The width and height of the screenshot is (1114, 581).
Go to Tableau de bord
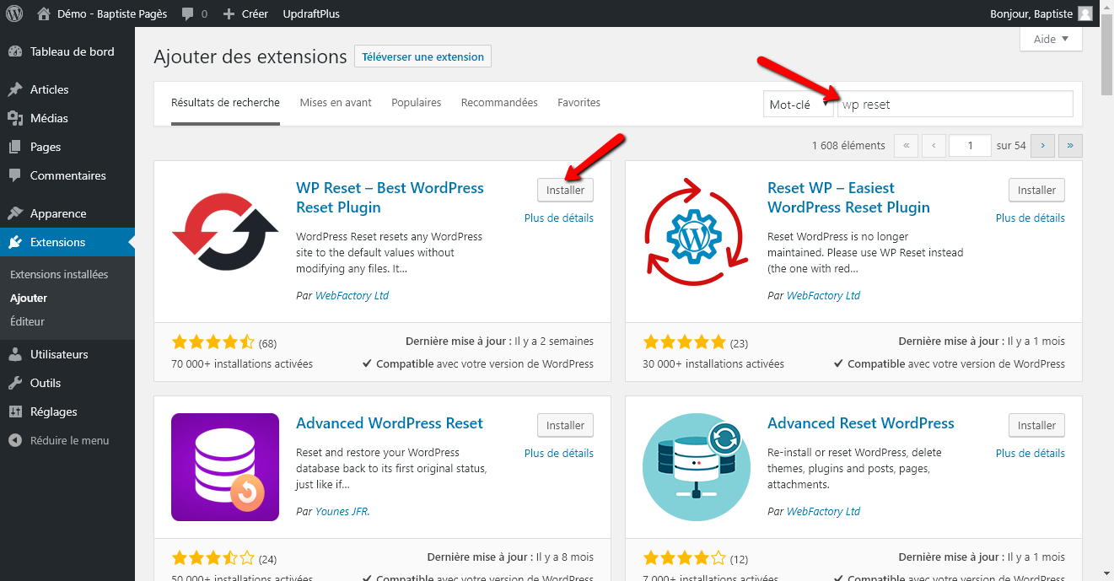[67, 51]
